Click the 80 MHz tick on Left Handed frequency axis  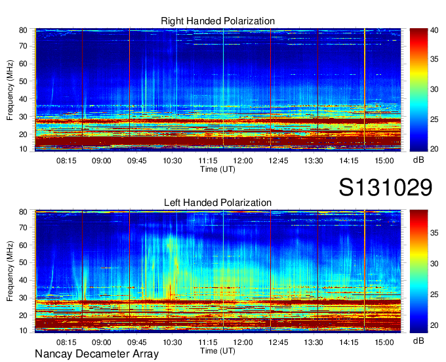click(23, 212)
